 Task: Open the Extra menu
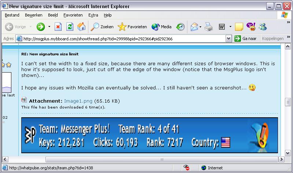pyautogui.click(x=93, y=15)
